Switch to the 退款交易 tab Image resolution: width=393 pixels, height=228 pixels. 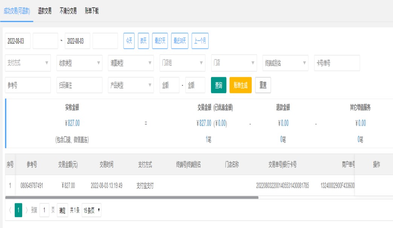(x=44, y=11)
